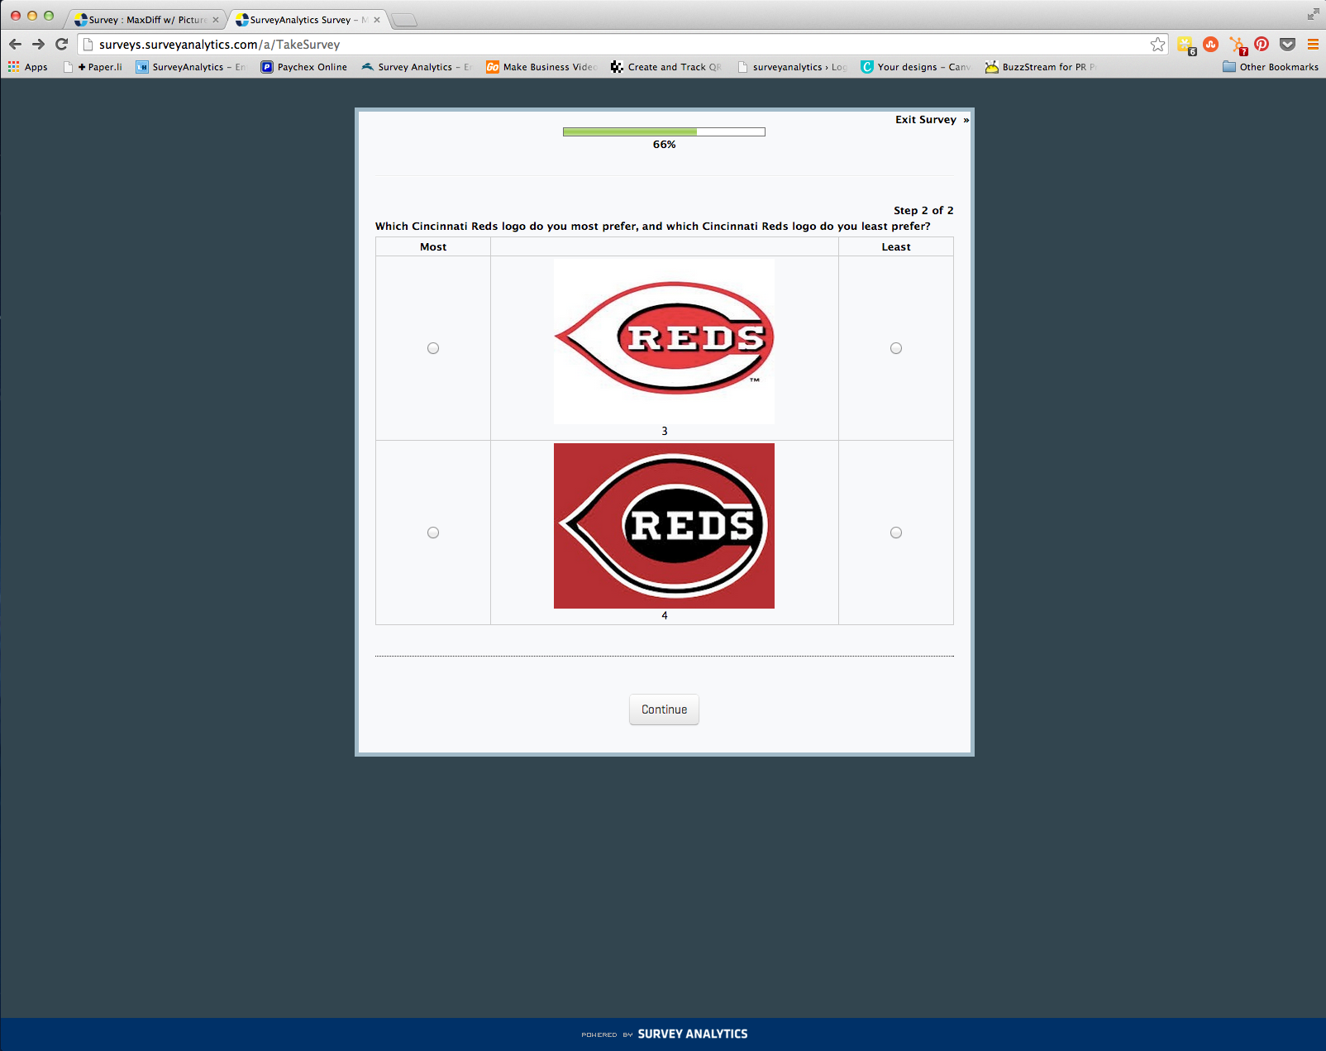The height and width of the screenshot is (1051, 1326).
Task: Click the red-background Reds logo image 4
Action: (664, 526)
